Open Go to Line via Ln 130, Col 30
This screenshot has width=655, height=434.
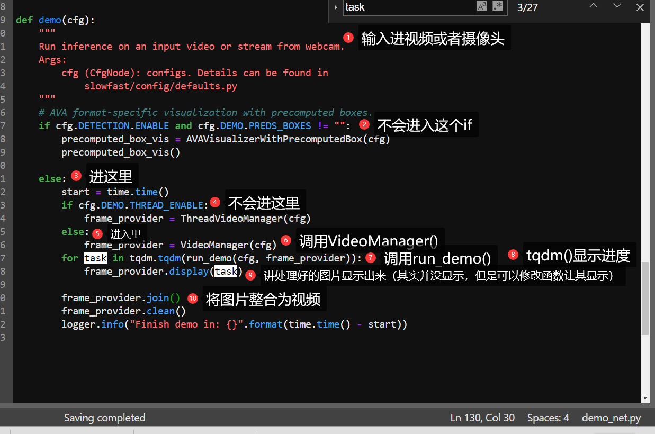(482, 418)
